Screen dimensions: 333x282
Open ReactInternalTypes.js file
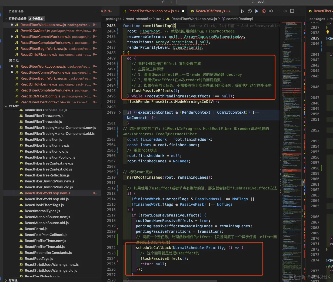tap(52, 211)
